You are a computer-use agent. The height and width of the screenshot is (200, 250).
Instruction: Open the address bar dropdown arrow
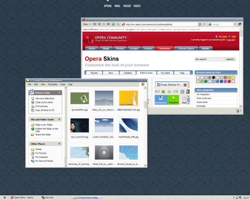click(205, 24)
